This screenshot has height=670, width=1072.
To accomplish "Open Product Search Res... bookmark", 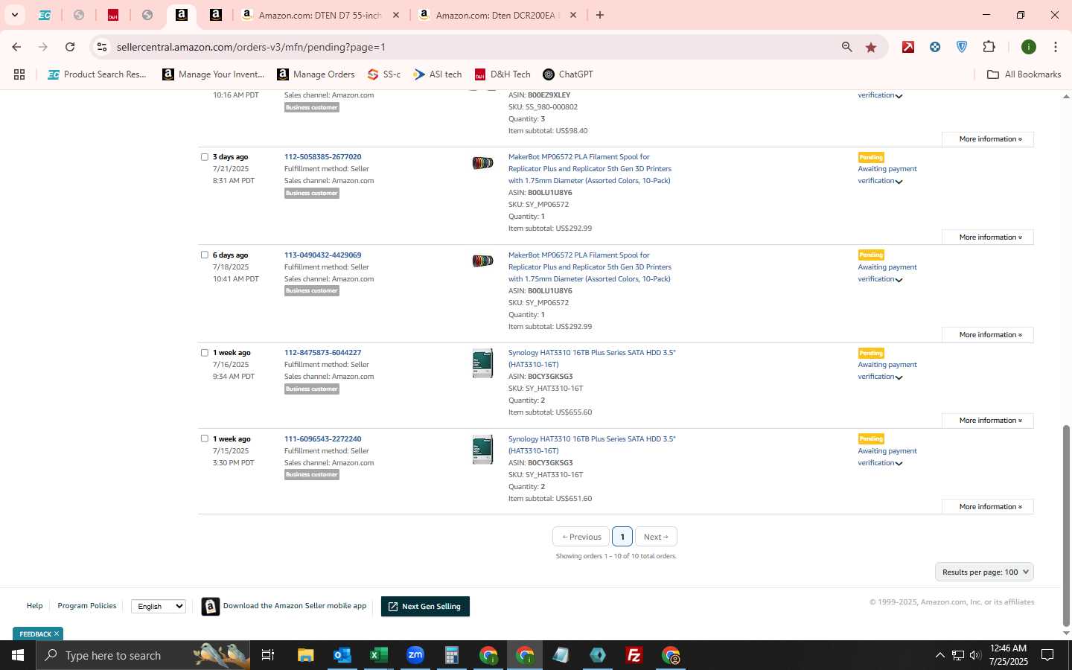I will click(x=98, y=74).
